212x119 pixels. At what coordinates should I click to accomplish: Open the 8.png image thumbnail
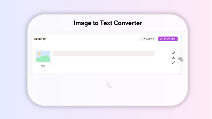(x=43, y=56)
